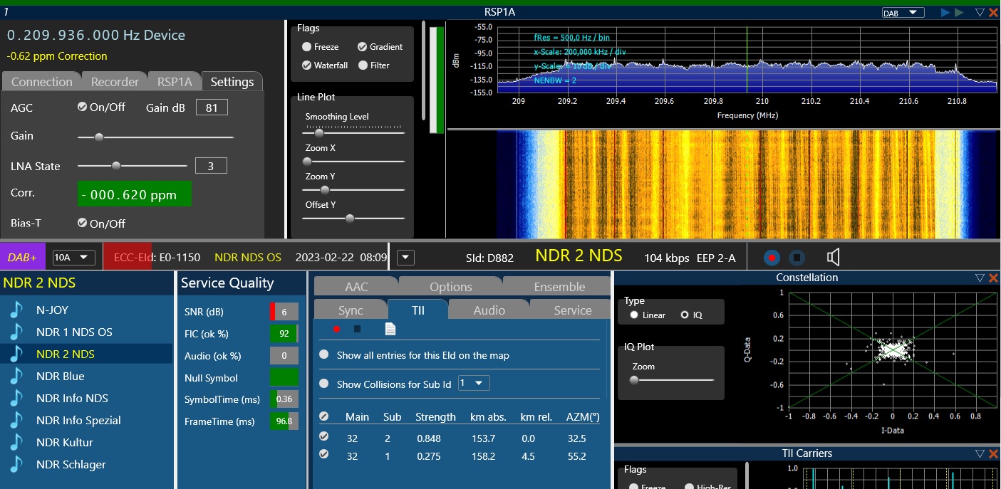Switch to the Recorder tab

[115, 82]
